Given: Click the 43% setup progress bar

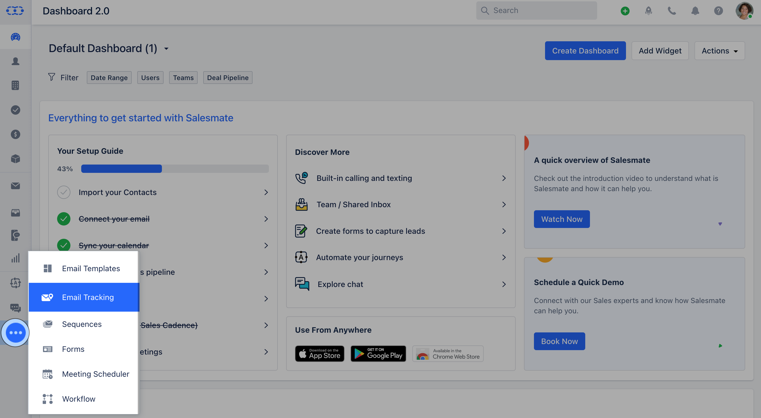Looking at the screenshot, I should point(175,169).
